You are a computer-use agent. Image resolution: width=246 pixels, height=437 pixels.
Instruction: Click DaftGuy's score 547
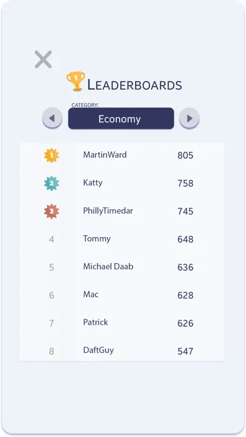click(185, 352)
